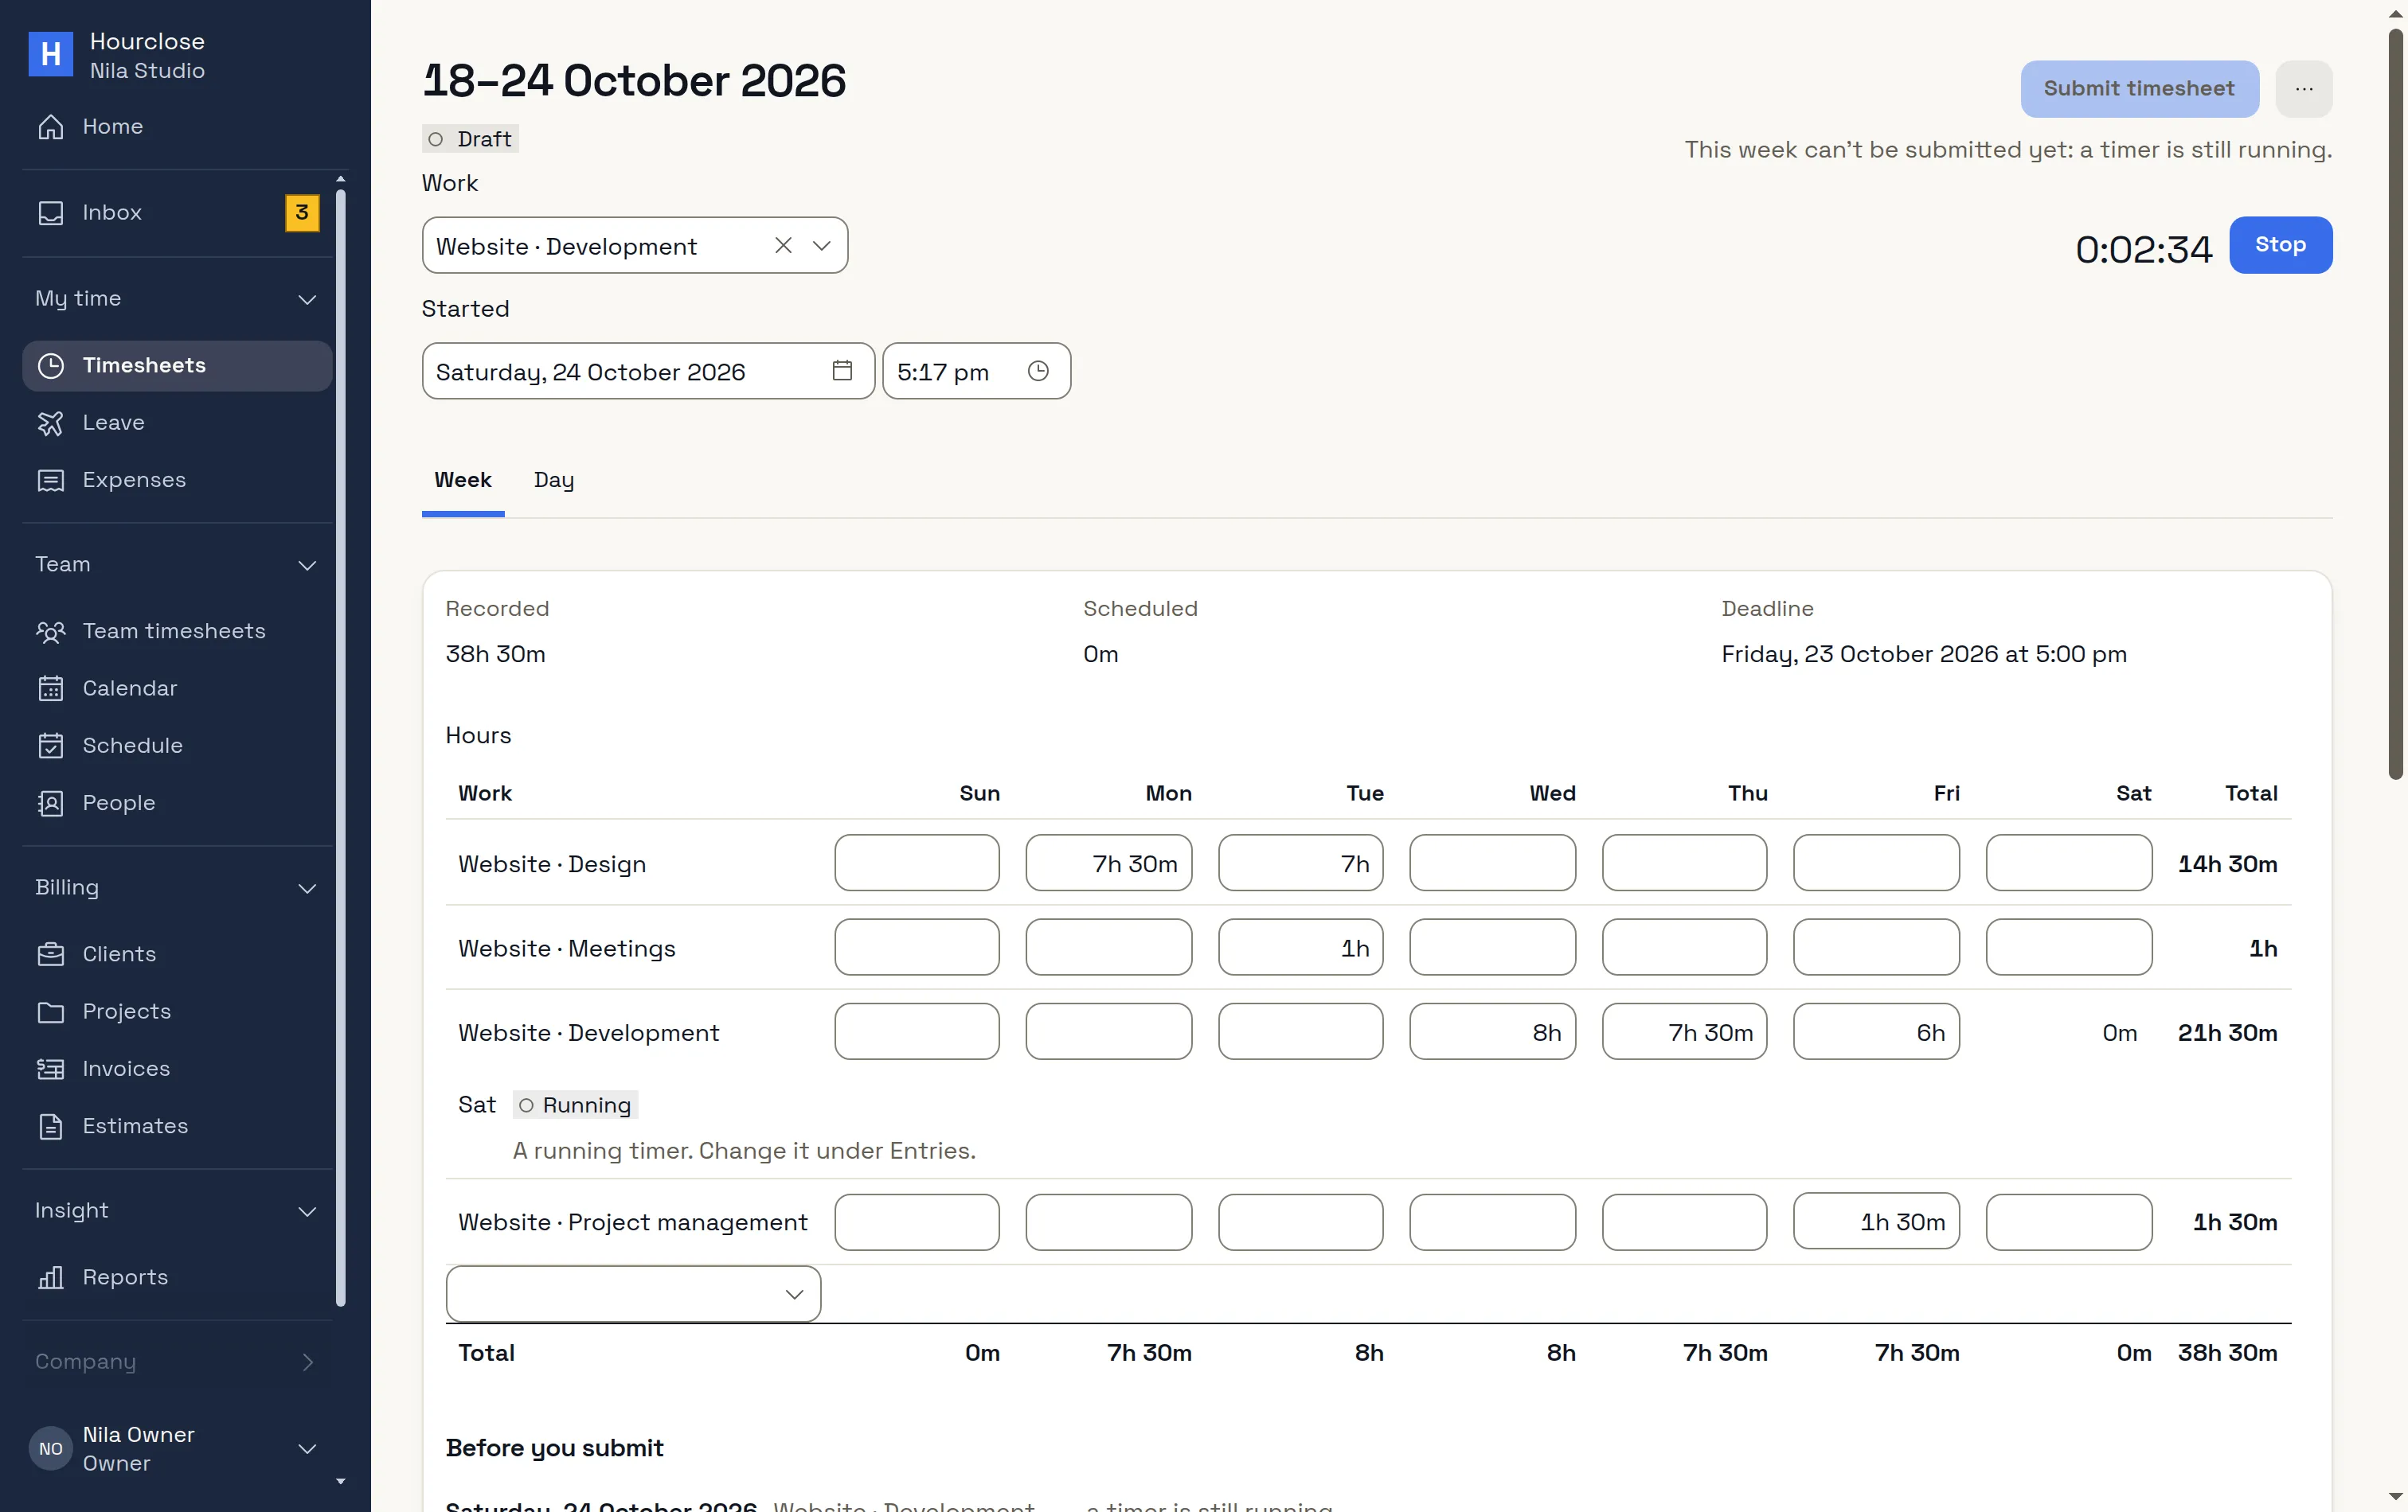Collapse the Insight section

(x=177, y=1211)
